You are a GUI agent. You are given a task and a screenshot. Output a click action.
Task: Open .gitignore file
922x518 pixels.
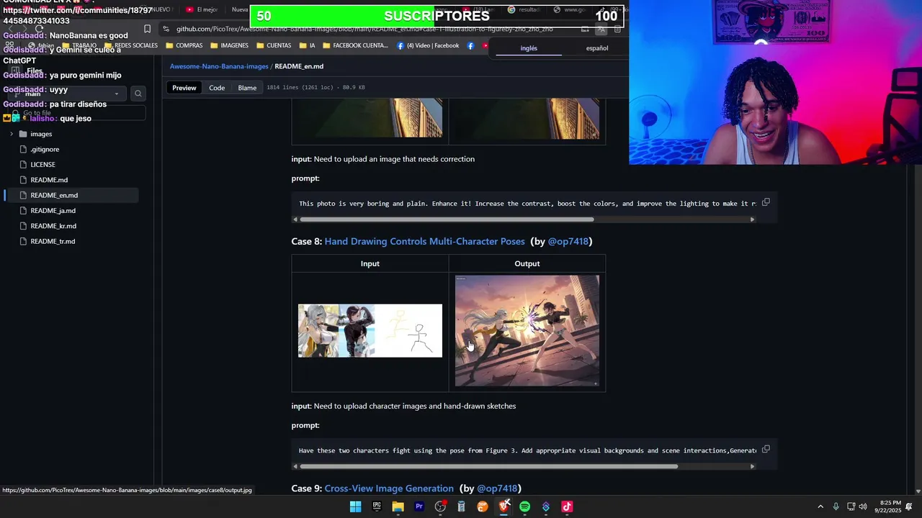(x=45, y=149)
